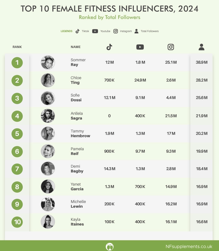Screen dimensions: 219x251
Task: Click the Instagram column header icon
Action: pyautogui.click(x=171, y=47)
